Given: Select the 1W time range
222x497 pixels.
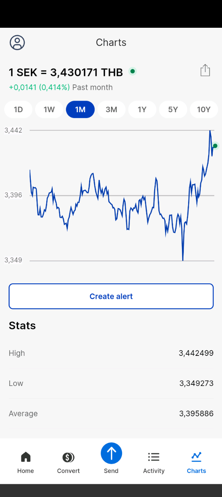Looking at the screenshot, I should click(x=49, y=110).
